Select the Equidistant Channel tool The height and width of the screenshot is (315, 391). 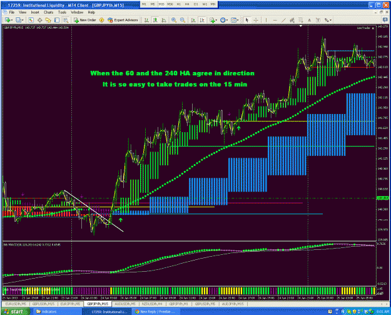(292, 20)
